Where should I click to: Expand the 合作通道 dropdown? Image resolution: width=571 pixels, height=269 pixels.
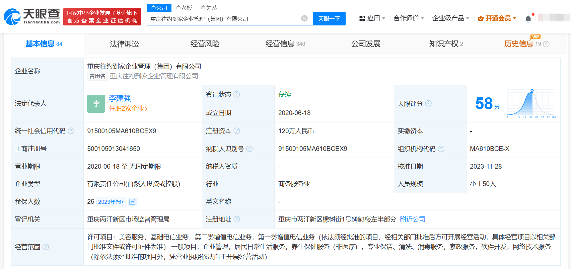(x=422, y=18)
